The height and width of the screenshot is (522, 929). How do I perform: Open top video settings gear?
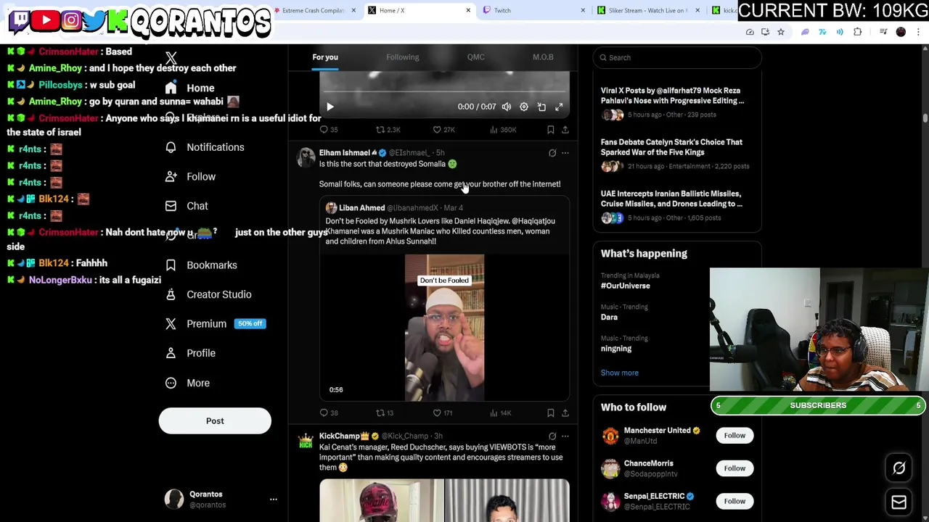[x=524, y=107]
